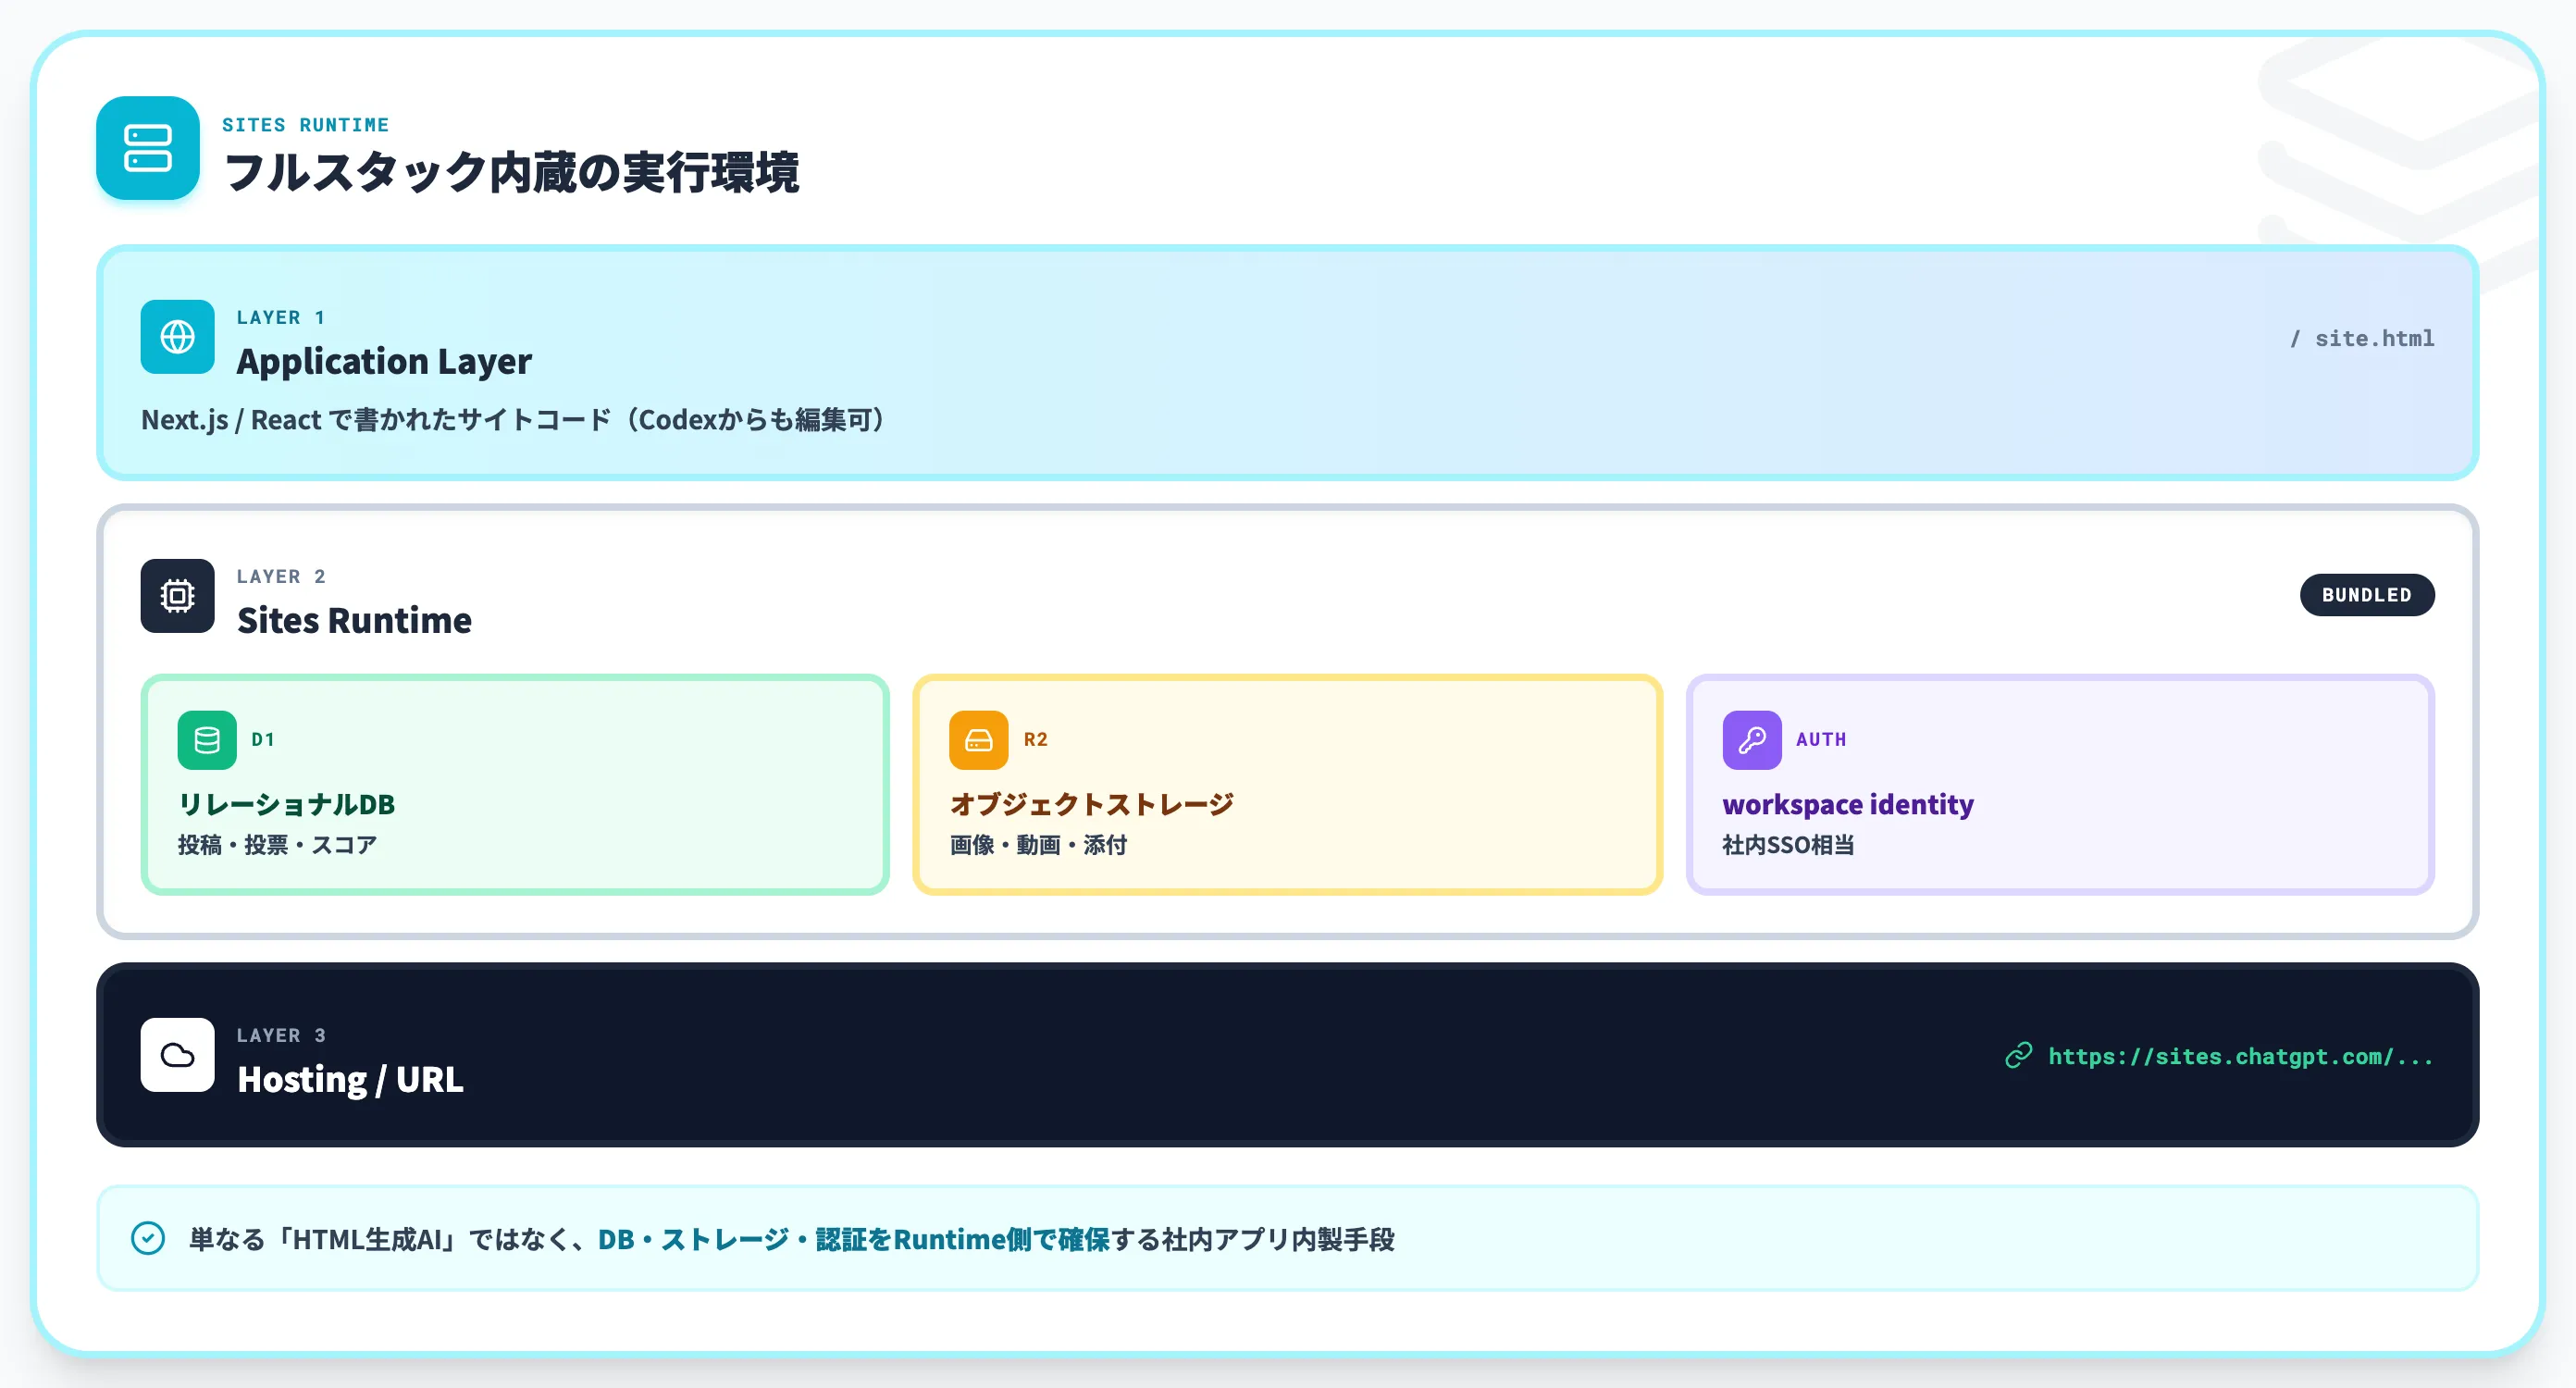Click the 'リレーショナルDB' title
Image resolution: width=2576 pixels, height=1388 pixels.
[x=287, y=804]
